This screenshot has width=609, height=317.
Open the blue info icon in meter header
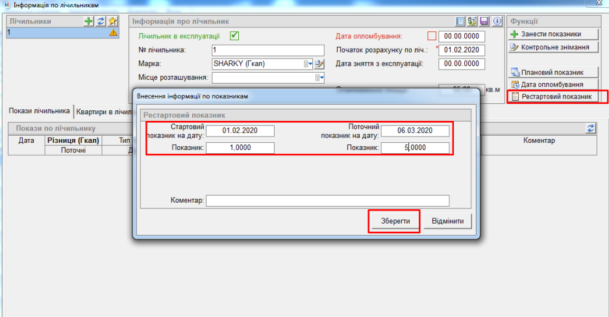[x=496, y=21]
